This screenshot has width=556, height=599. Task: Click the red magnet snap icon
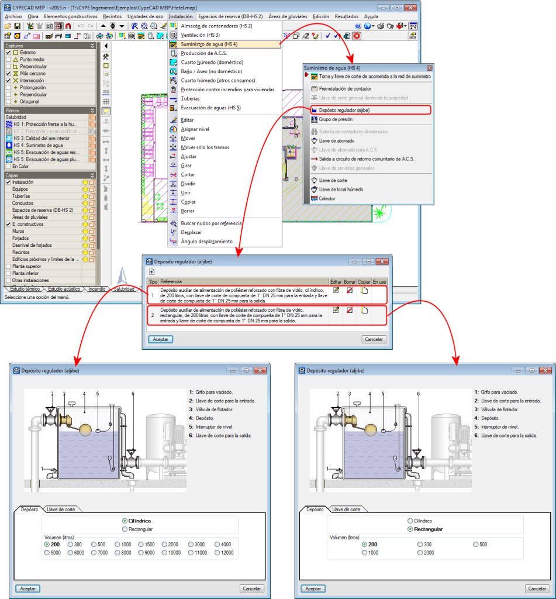[68, 26]
